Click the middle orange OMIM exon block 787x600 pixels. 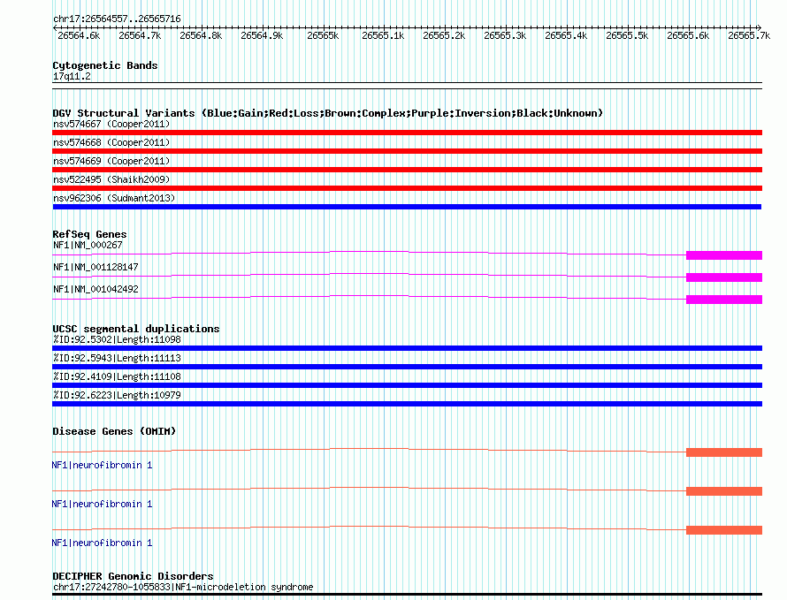pos(724,491)
